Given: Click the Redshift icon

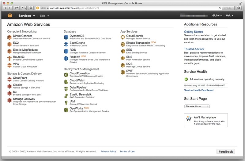Looking at the screenshot, I should (66, 58).
